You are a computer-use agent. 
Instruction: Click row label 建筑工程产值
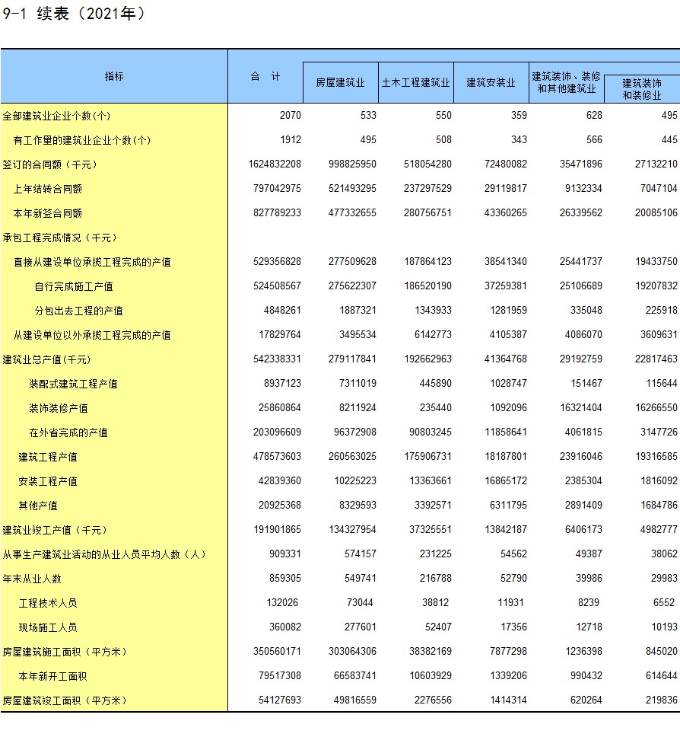tap(48, 458)
